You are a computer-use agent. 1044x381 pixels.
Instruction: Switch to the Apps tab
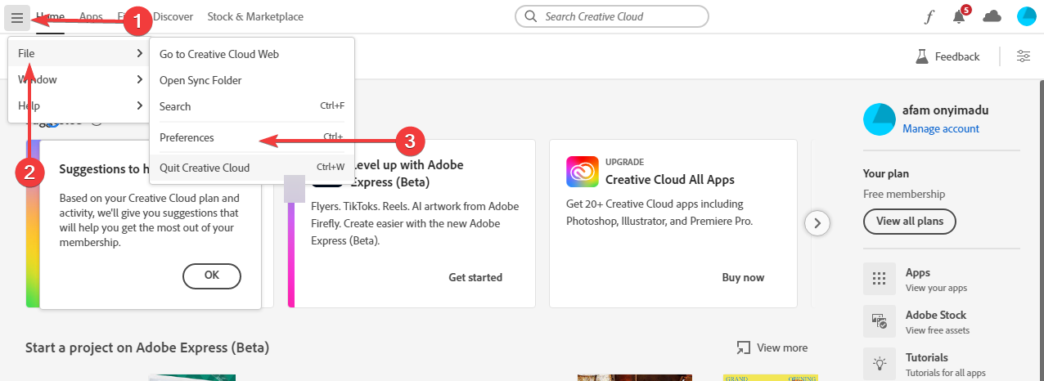pyautogui.click(x=91, y=16)
